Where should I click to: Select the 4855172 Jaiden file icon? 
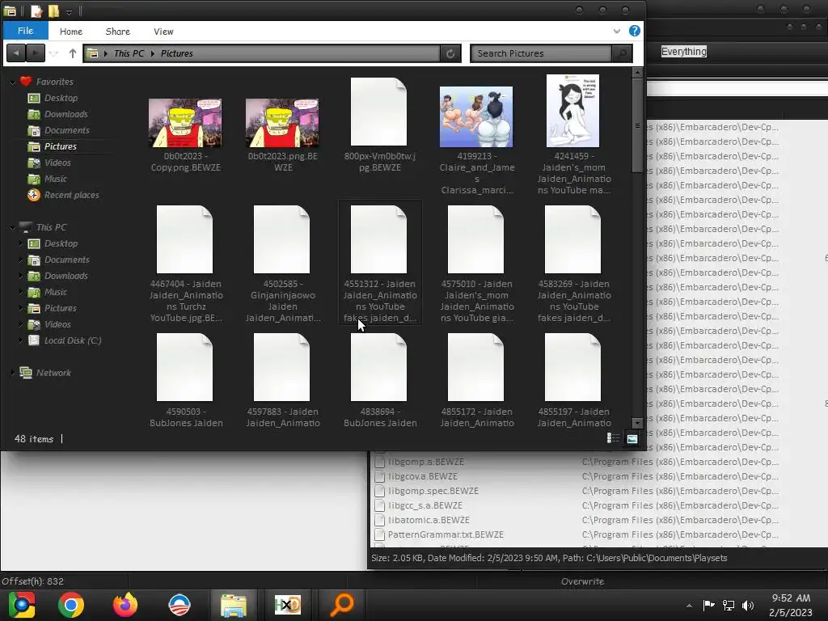point(475,367)
